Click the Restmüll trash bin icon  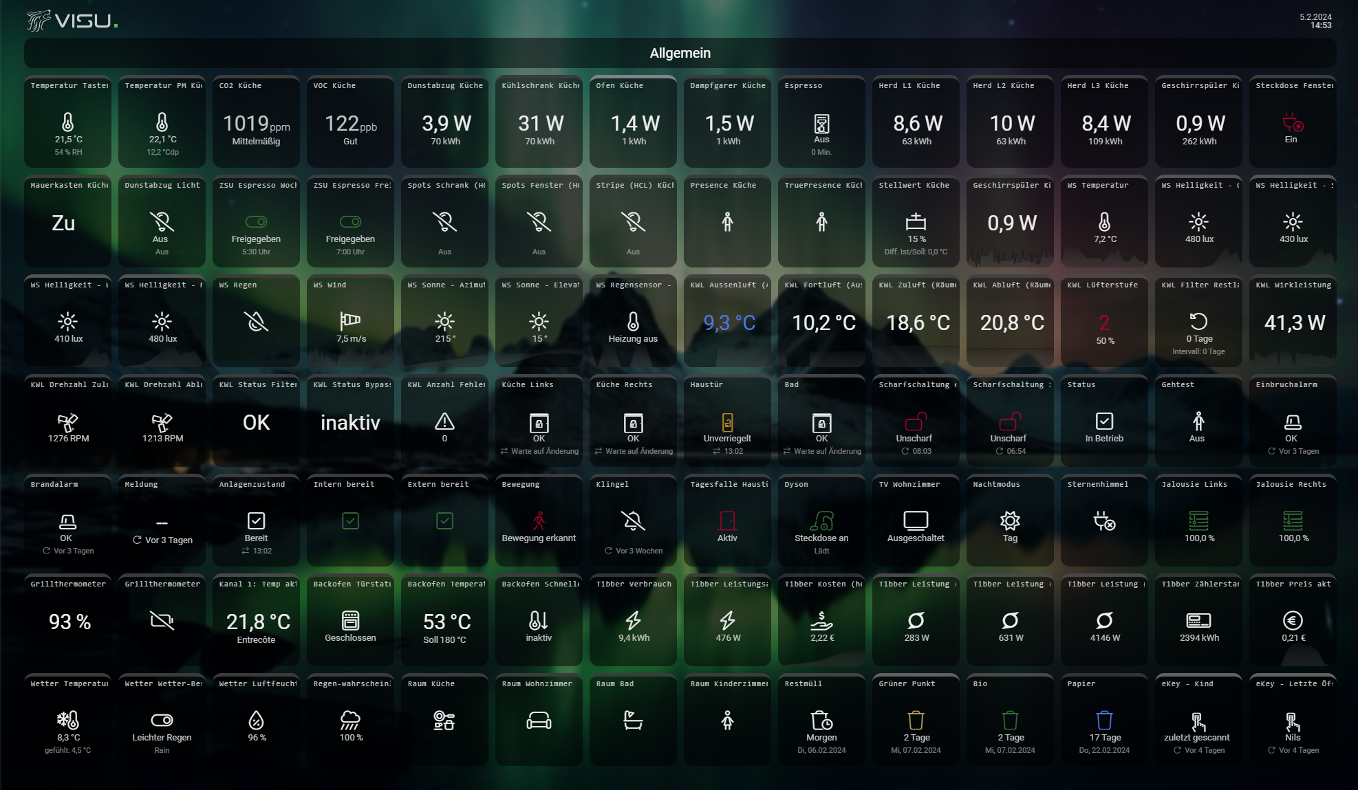[x=821, y=721]
